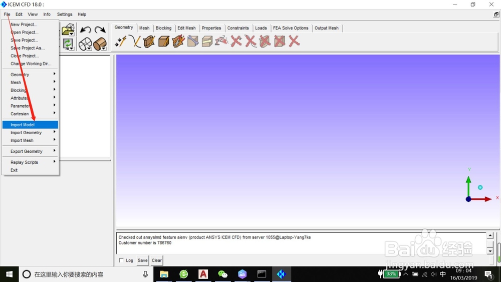Click the Undo arrow icon

click(85, 30)
